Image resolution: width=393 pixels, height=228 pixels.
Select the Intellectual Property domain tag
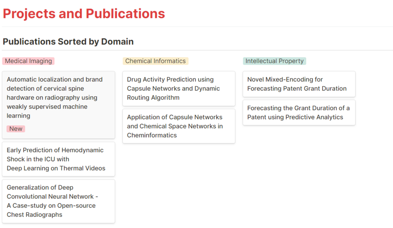click(274, 61)
